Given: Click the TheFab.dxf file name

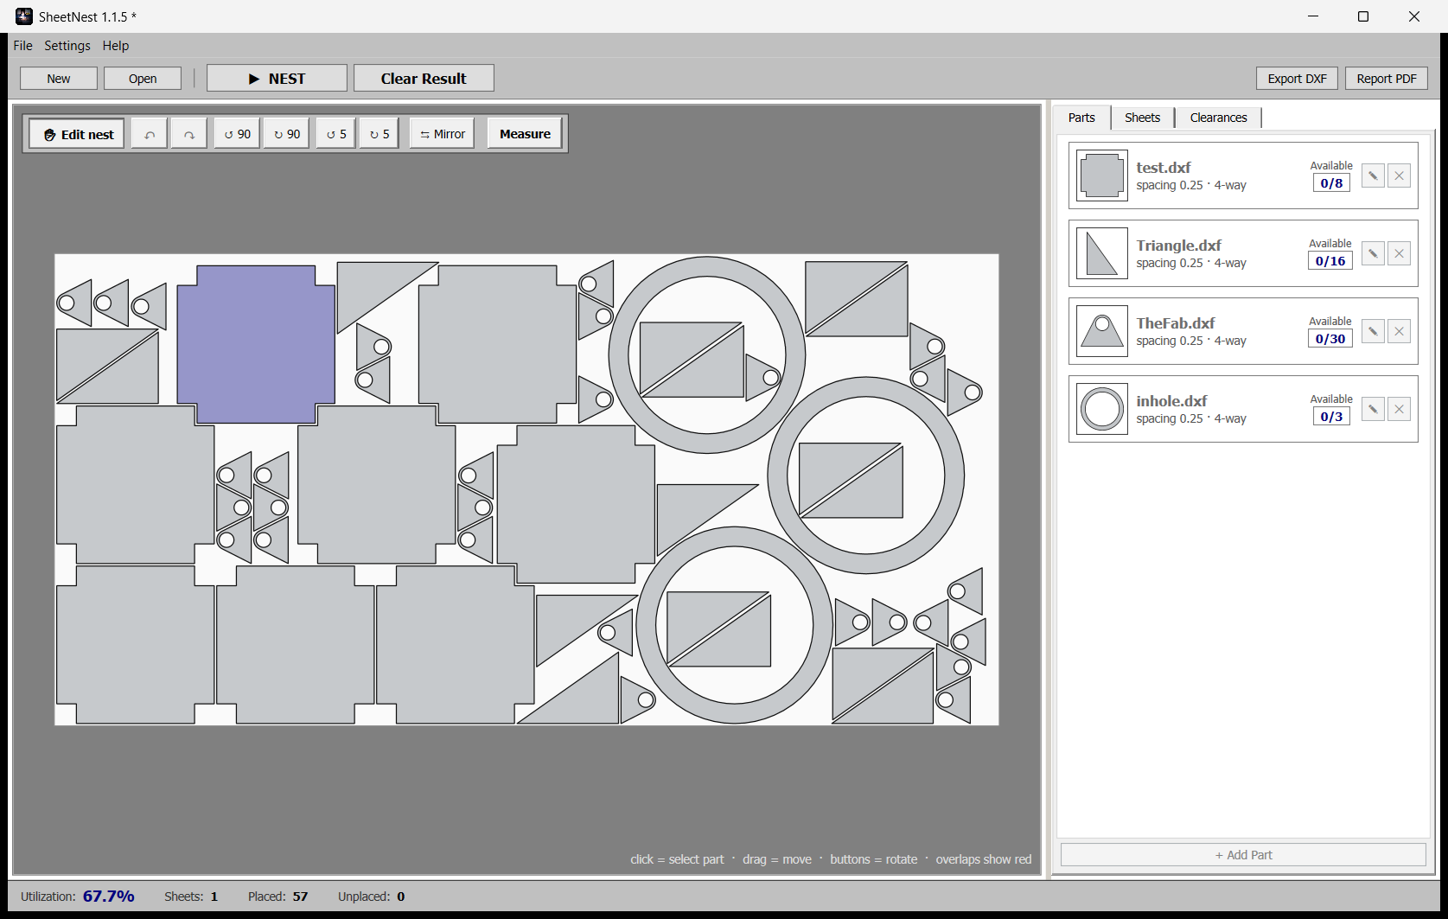Looking at the screenshot, I should coord(1175,323).
